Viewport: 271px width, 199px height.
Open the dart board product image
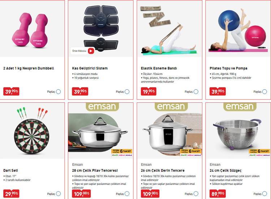click(x=31, y=131)
